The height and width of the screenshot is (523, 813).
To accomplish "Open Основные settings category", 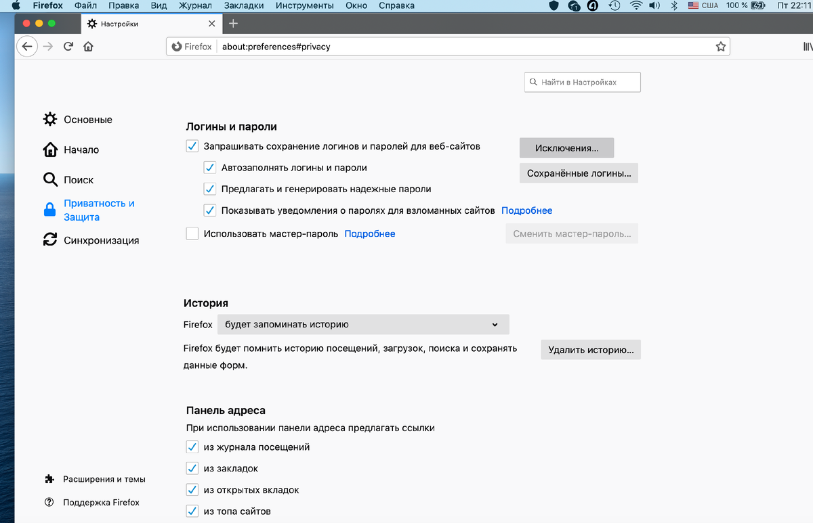I will (77, 119).
